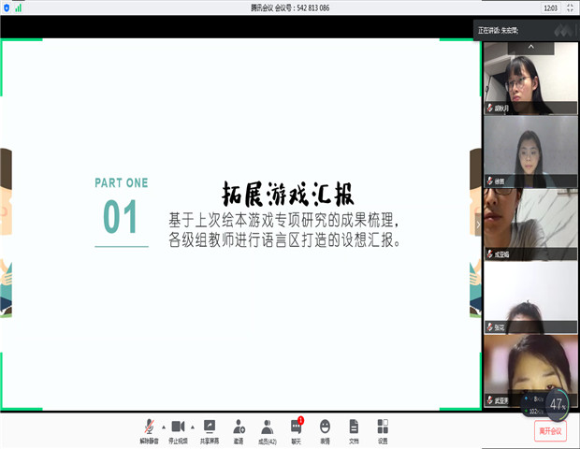
Task: Click the 47% floating performance widget
Action: [557, 404]
